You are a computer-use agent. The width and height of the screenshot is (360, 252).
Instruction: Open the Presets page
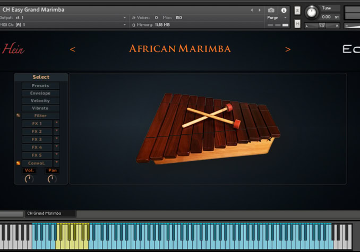[x=40, y=85]
